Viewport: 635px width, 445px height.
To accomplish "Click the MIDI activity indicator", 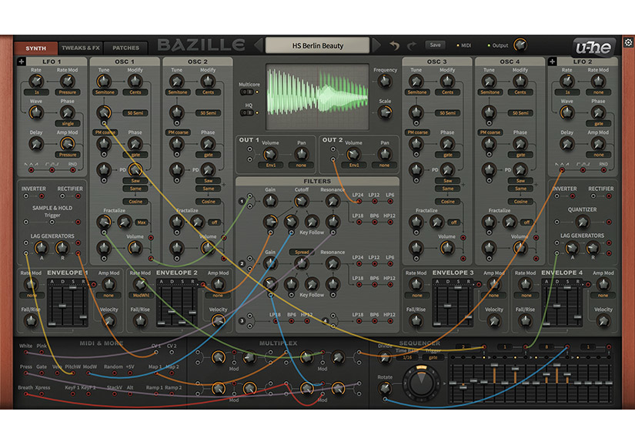I will pos(458,45).
